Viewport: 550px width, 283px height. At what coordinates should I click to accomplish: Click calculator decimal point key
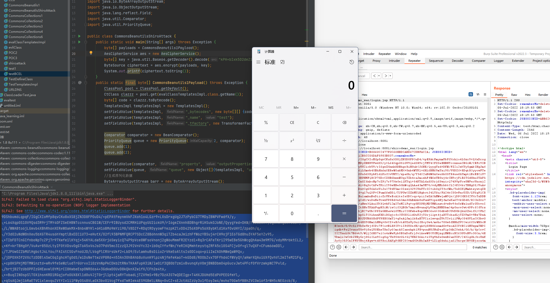(318, 213)
